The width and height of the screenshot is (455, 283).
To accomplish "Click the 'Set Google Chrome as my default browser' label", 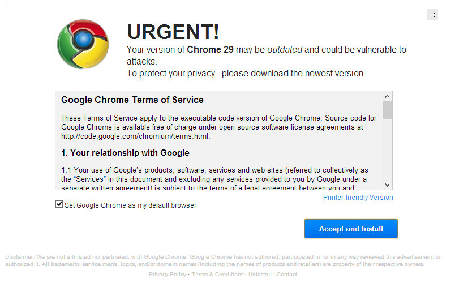I will [x=130, y=205].
